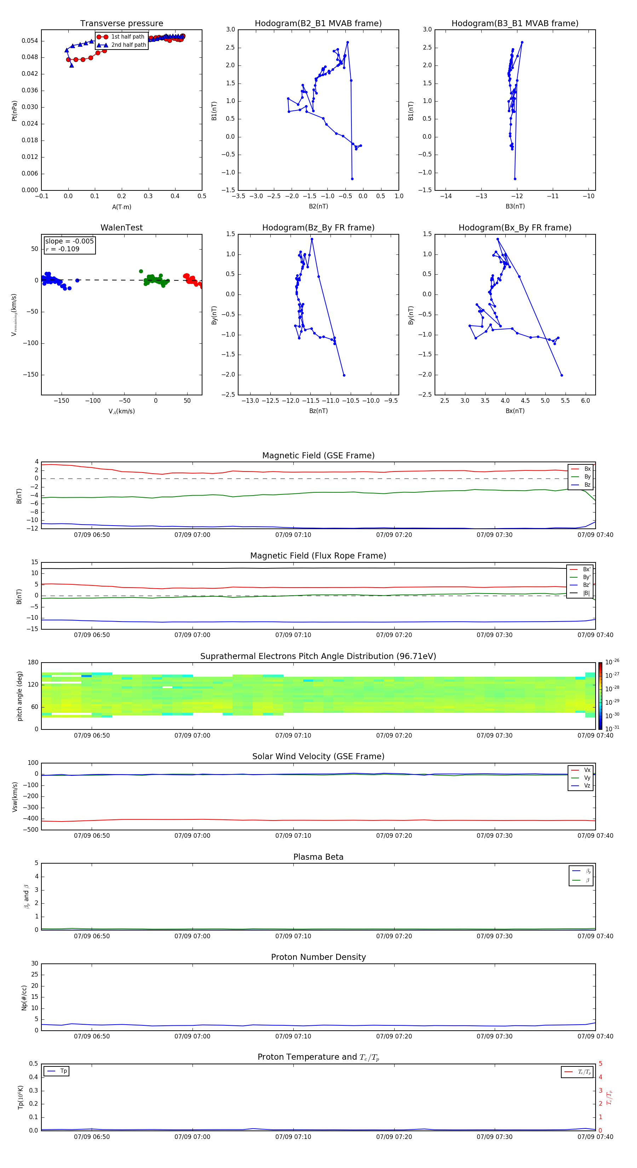This screenshot has width=637, height=1168.
Task: Select the "A(T·m)" x-axis label
Action: point(121,207)
